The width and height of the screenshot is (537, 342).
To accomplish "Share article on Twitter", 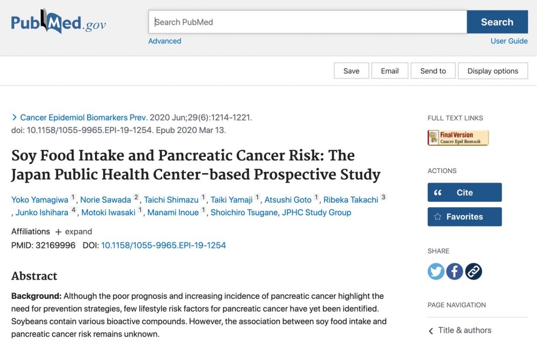I will (x=436, y=271).
